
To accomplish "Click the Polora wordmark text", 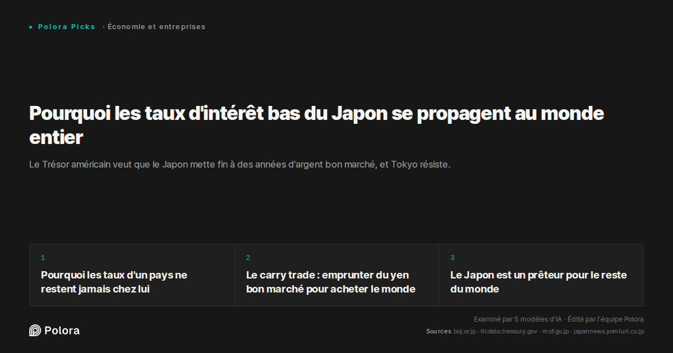I will (x=62, y=331).
